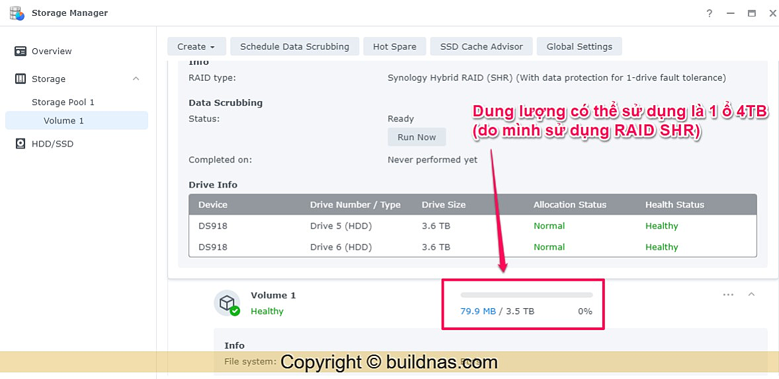Click Healthy status in Drive 6 row
779x379 pixels.
click(x=661, y=246)
